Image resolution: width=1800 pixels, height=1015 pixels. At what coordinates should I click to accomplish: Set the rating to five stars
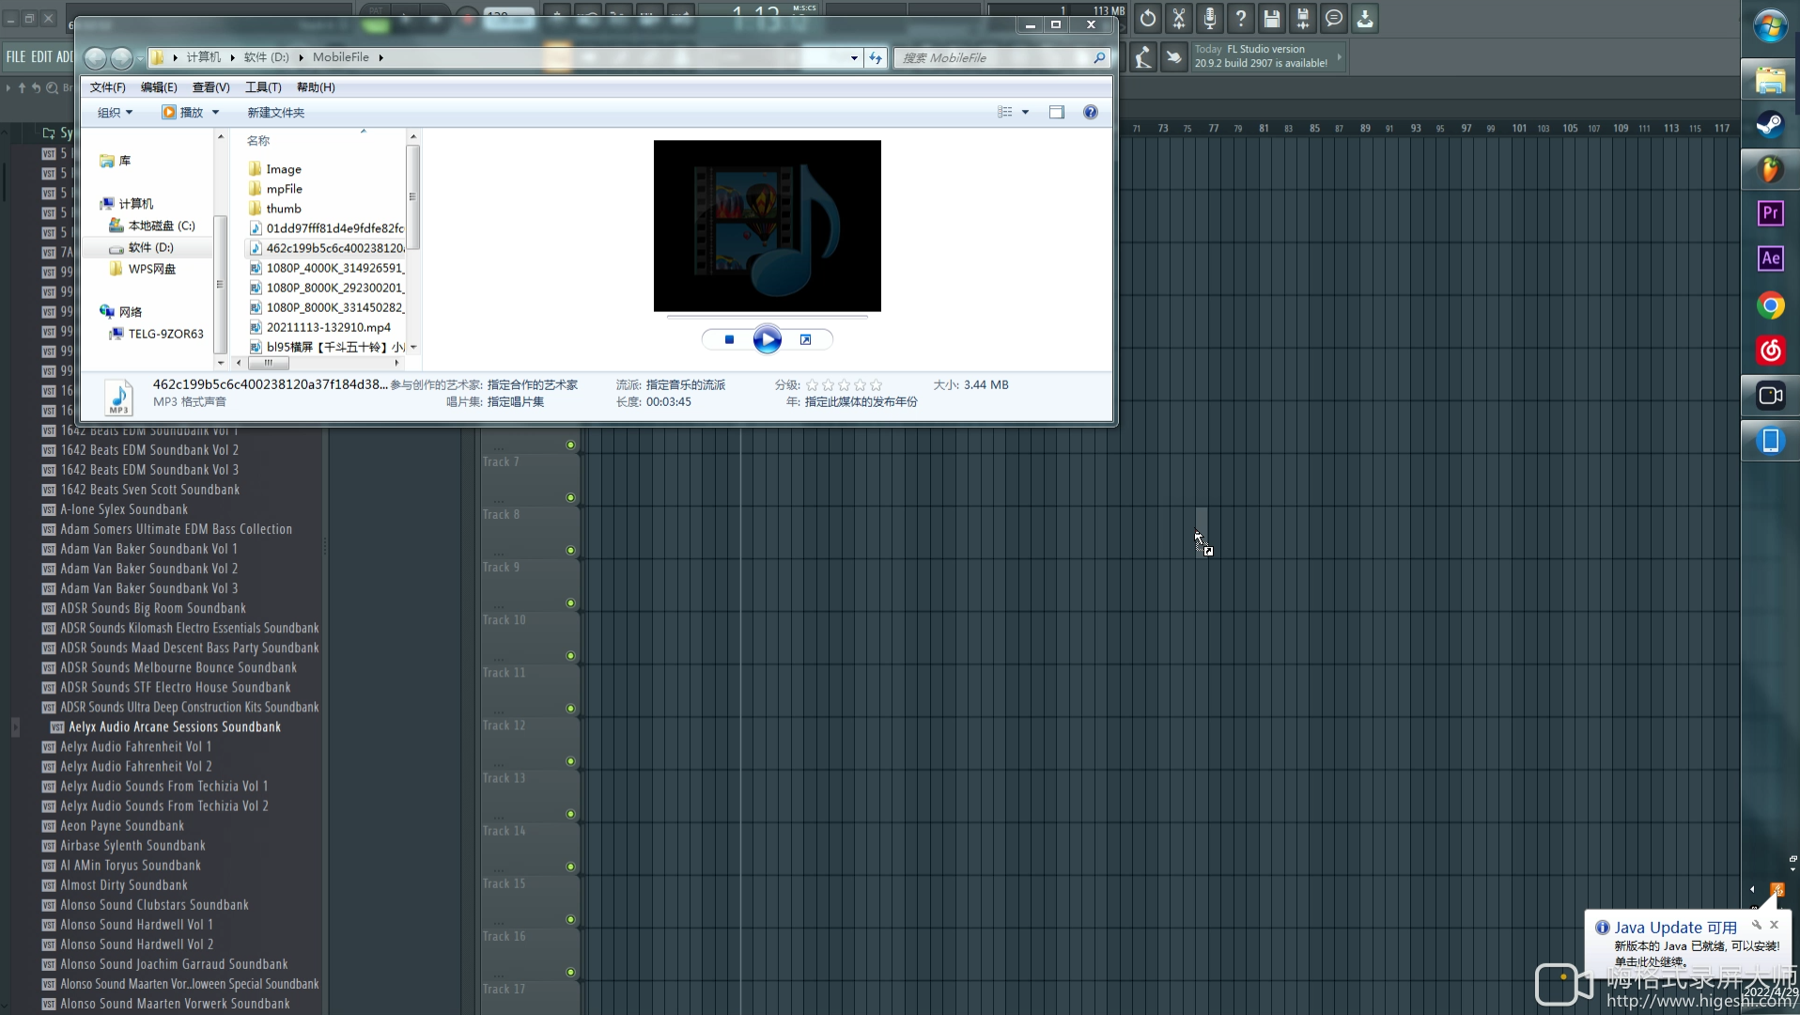tap(877, 385)
